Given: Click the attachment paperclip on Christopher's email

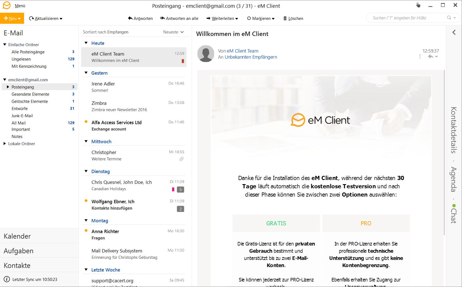Looking at the screenshot, I should [x=181, y=159].
